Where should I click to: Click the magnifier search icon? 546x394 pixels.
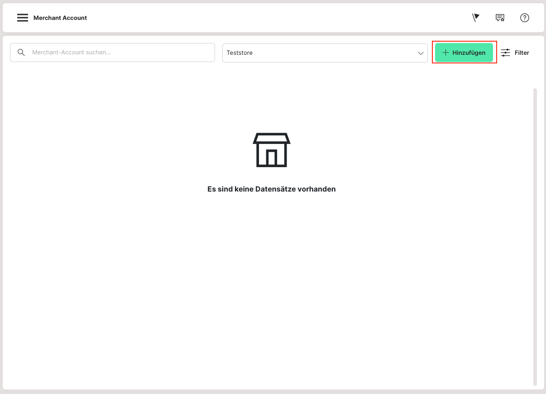click(x=21, y=53)
